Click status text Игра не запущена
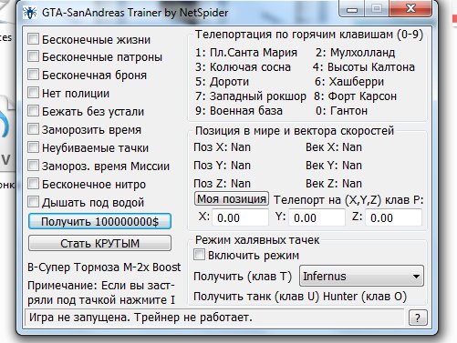This screenshot has width=457, height=343. pyautogui.click(x=80, y=318)
